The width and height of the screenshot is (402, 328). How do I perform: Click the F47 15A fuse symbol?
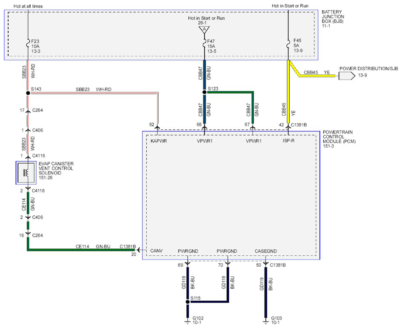[x=204, y=43]
